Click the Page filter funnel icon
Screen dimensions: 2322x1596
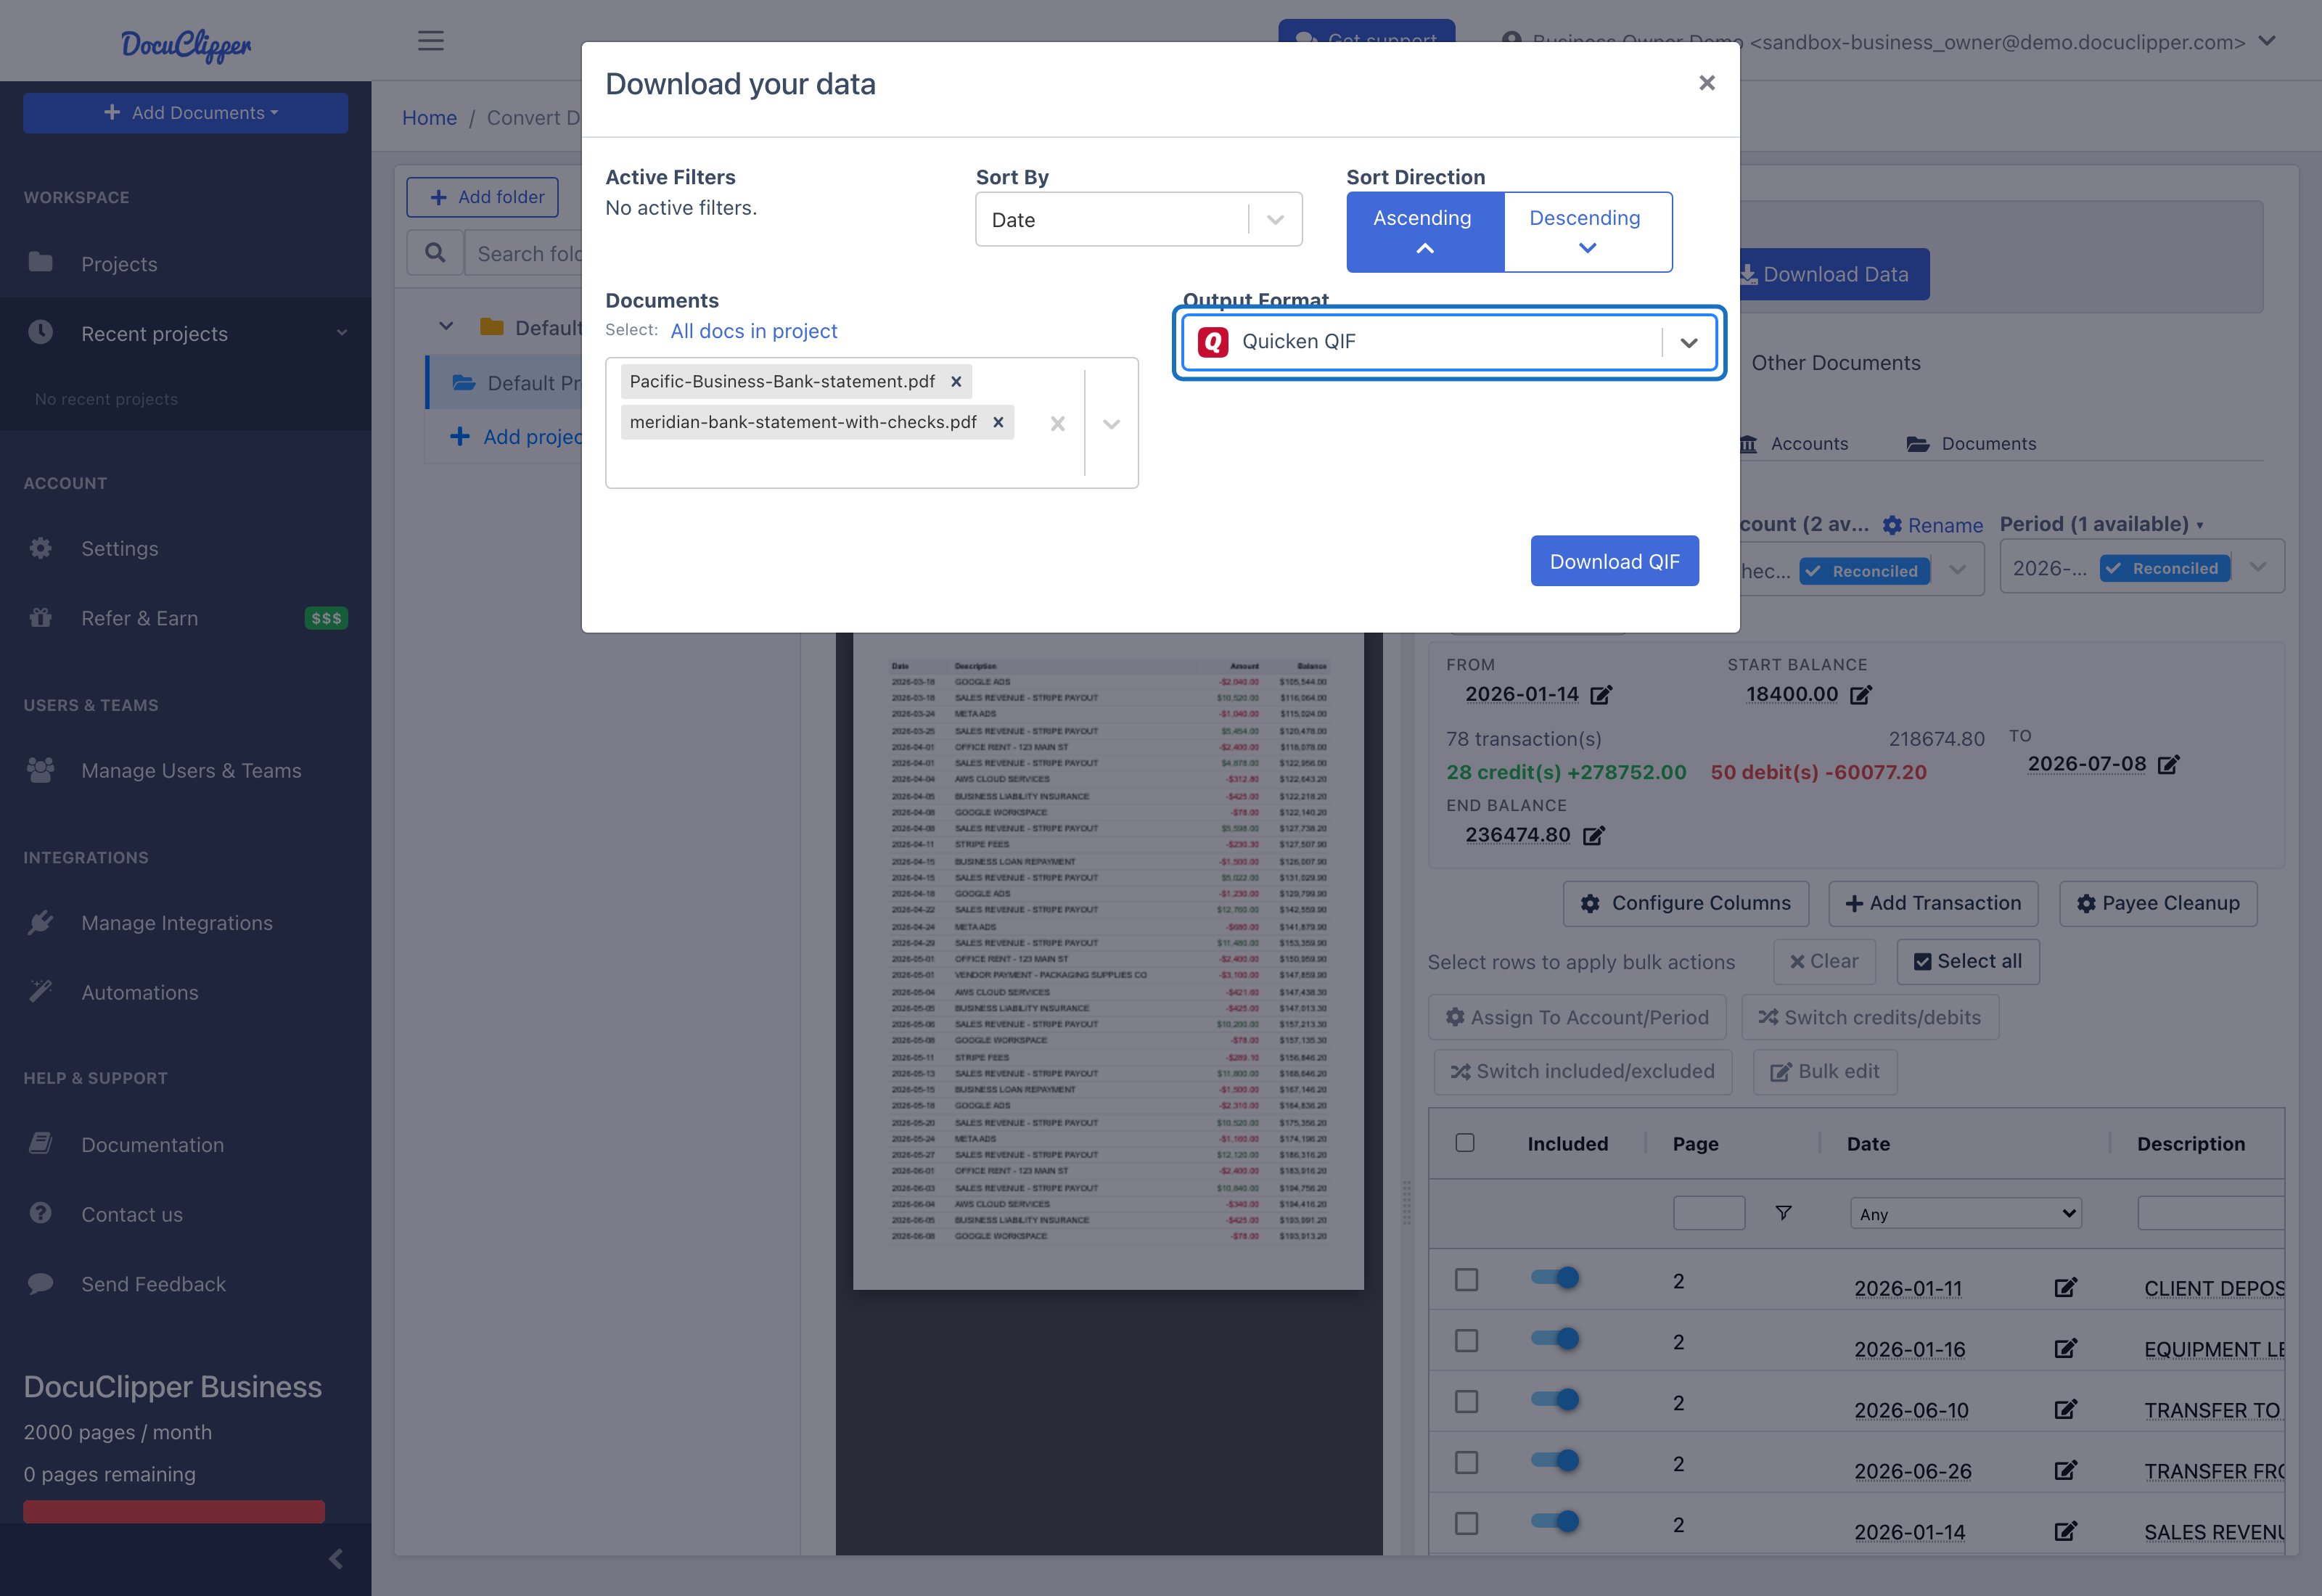pos(1782,1212)
